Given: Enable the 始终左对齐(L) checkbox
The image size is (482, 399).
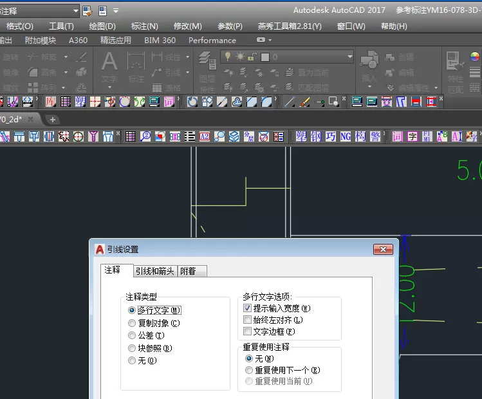Looking at the screenshot, I should 247,320.
